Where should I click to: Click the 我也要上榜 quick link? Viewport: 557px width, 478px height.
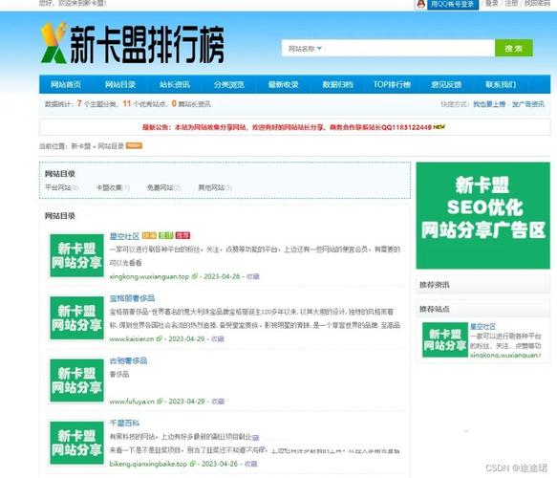point(489,104)
